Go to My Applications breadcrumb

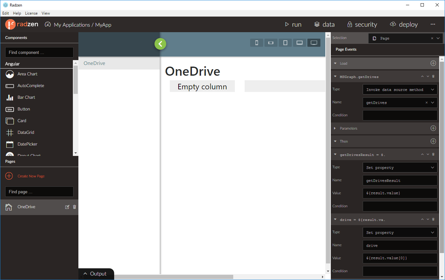[72, 25]
